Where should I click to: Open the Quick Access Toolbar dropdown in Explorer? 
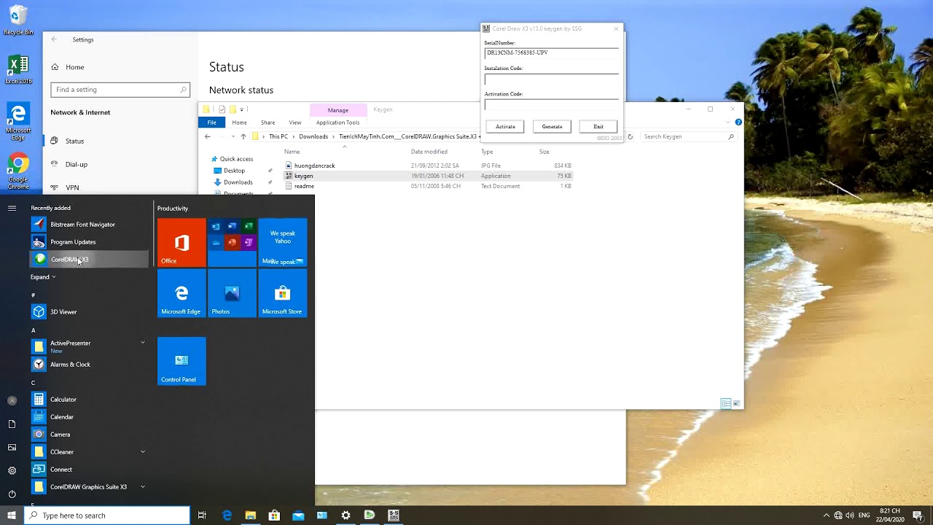241,109
